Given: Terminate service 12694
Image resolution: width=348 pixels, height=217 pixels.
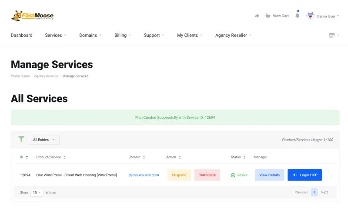Looking at the screenshot, I should click(207, 175).
